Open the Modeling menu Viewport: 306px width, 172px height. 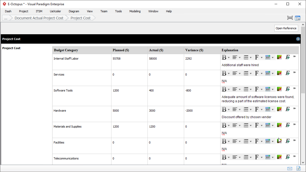[x=135, y=11]
